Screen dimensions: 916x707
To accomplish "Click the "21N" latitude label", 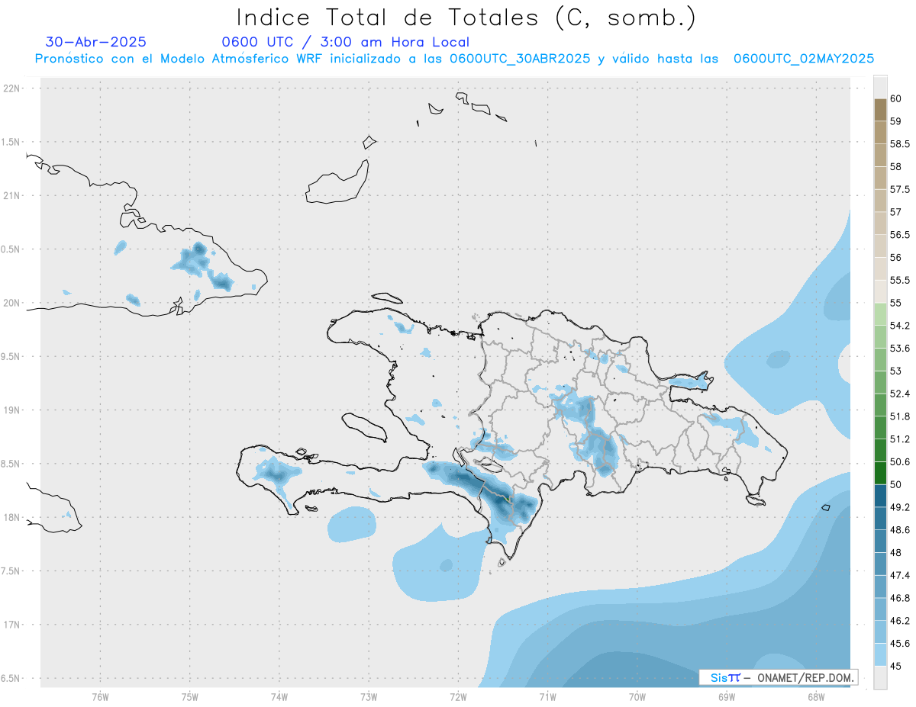I will [13, 196].
